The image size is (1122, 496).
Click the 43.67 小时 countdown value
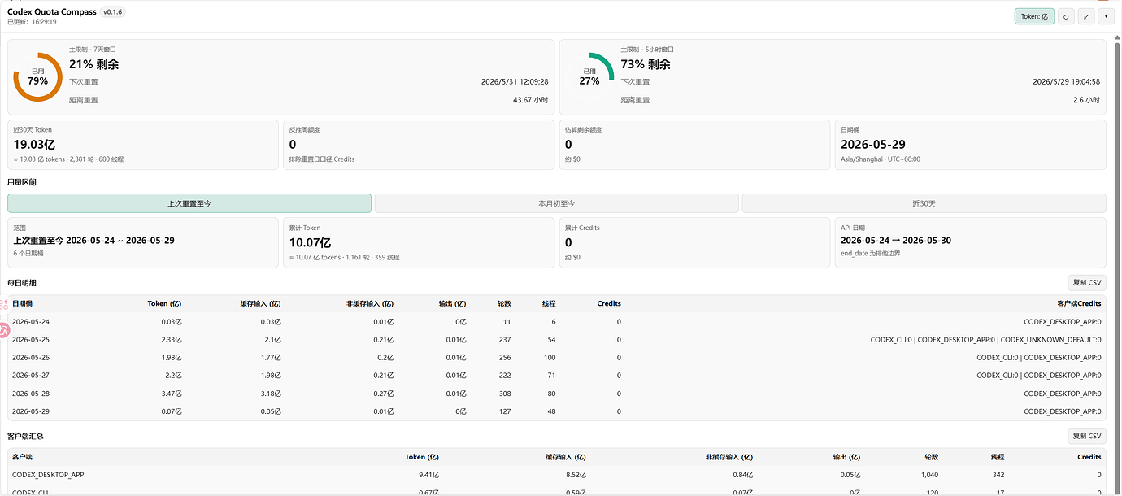coord(531,100)
